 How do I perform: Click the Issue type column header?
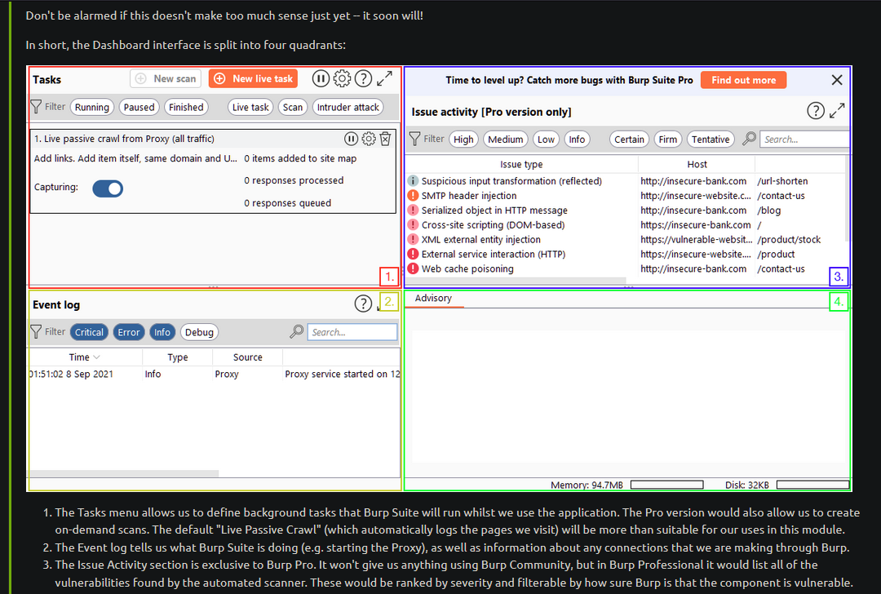[x=521, y=164]
